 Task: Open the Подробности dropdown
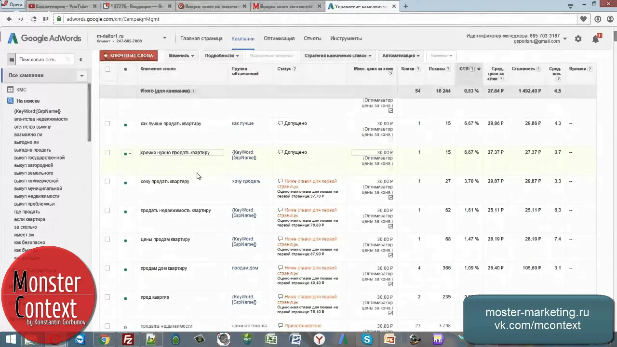point(222,55)
